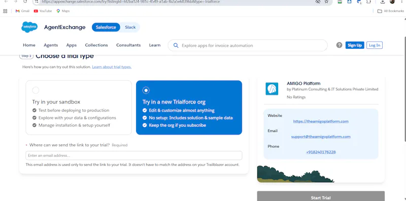
Task: Click the help question mark icon
Action: [339, 45]
